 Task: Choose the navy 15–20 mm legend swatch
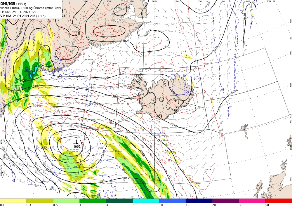pyautogui.click(x=199, y=201)
